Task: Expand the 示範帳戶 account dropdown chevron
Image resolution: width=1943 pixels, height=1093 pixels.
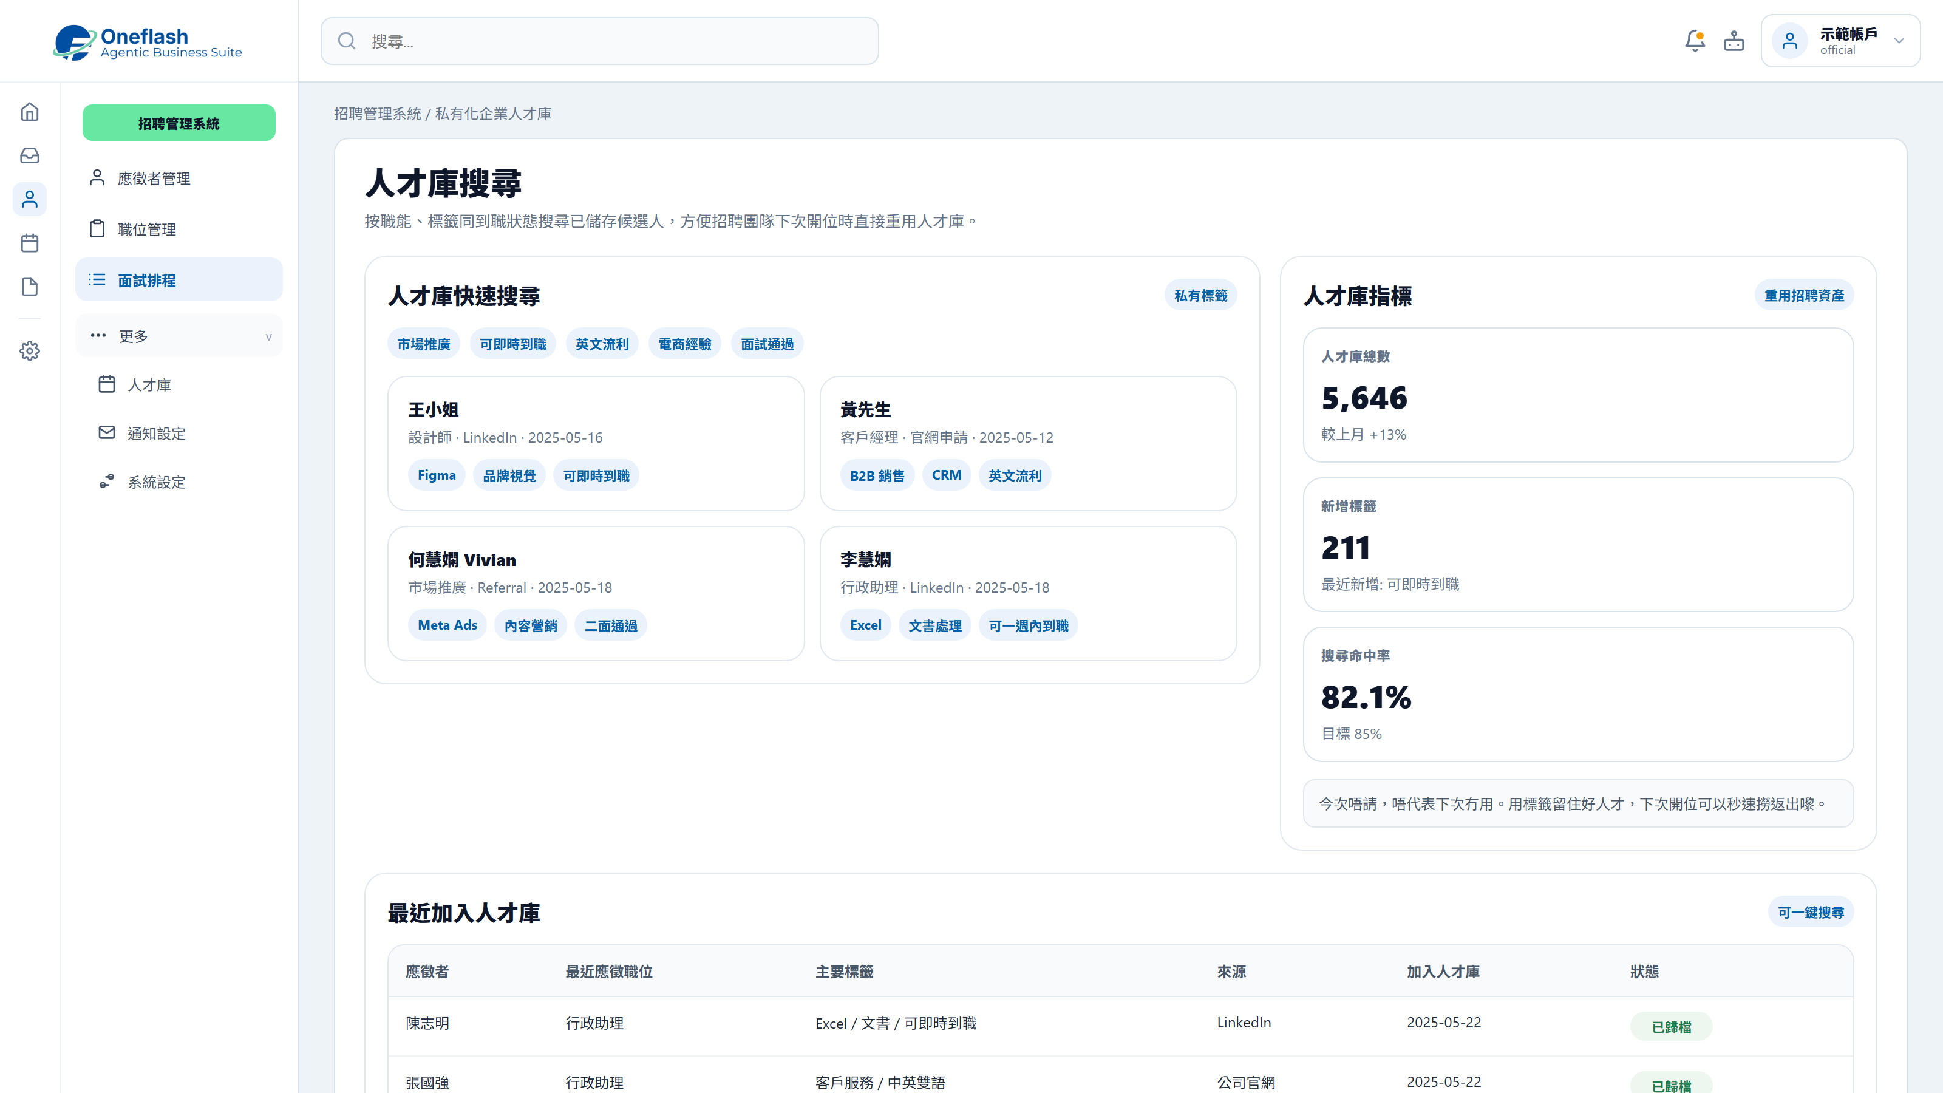Action: pyautogui.click(x=1899, y=41)
